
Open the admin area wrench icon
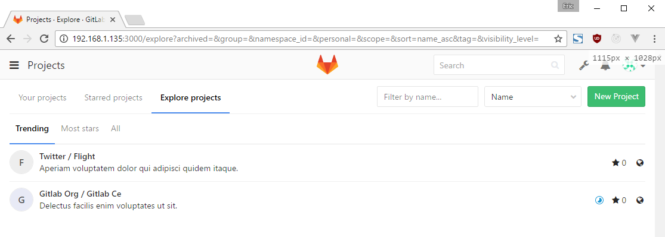pyautogui.click(x=584, y=65)
